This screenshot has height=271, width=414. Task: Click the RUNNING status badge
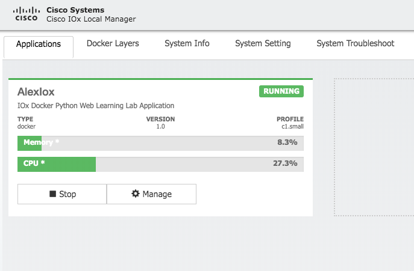point(281,91)
